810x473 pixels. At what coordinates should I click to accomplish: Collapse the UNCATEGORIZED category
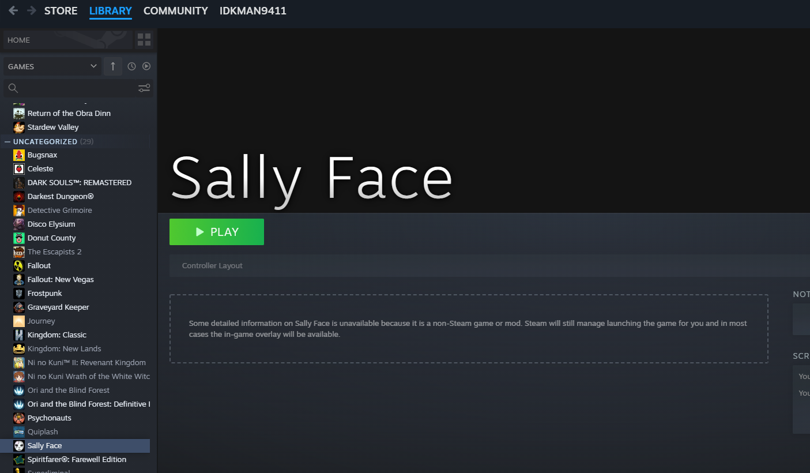pos(7,141)
